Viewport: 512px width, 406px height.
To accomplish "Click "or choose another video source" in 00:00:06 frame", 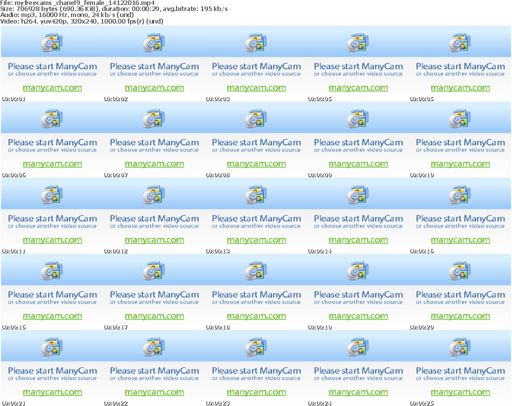I will click(x=52, y=150).
